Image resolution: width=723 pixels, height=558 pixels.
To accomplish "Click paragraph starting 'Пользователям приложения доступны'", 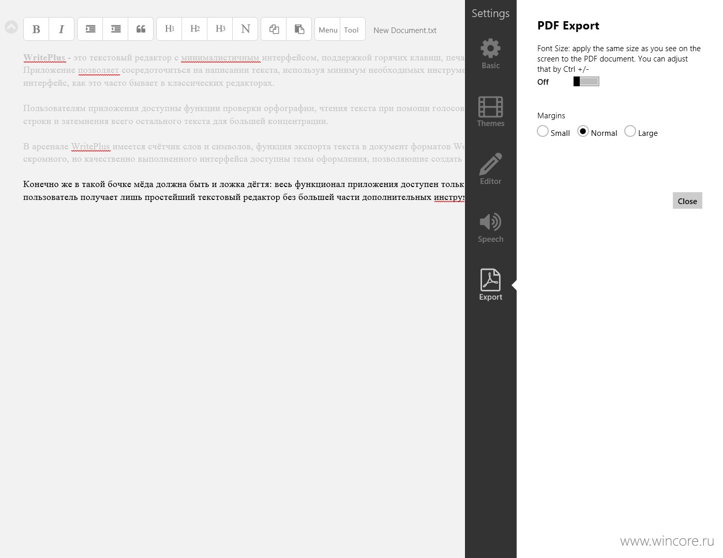I will click(244, 115).
